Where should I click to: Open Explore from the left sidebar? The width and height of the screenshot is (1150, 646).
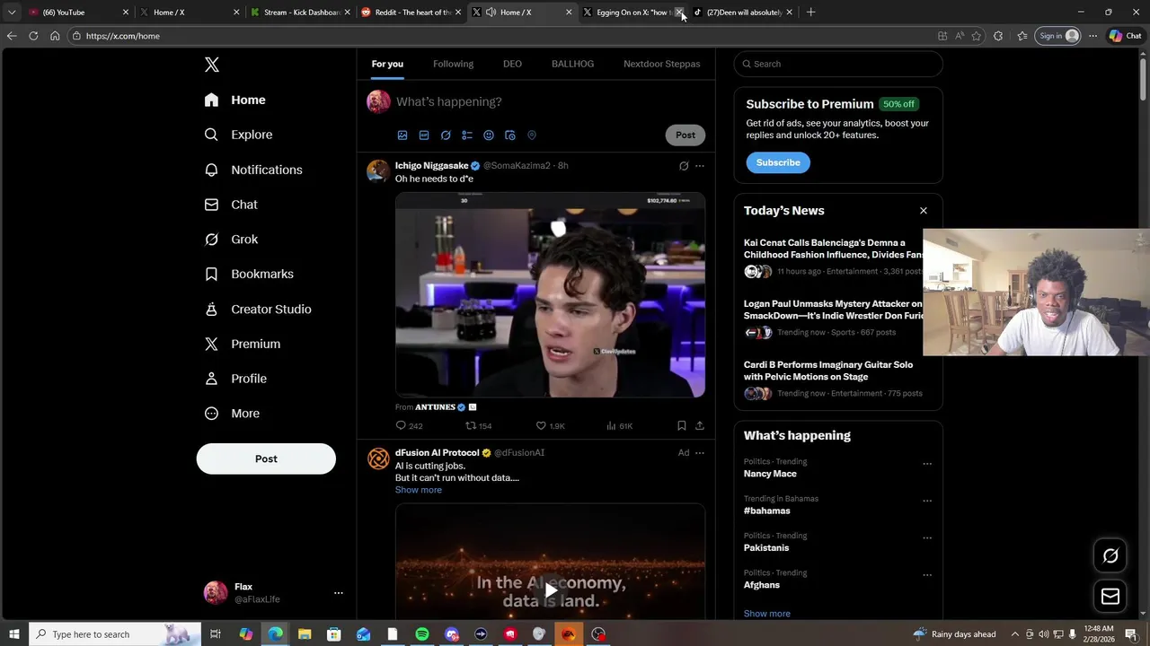[x=238, y=135]
